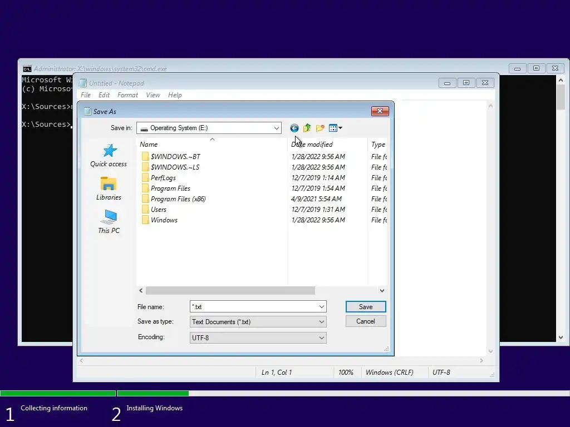Click the Program Files (x86) folder icon
This screenshot has width=570, height=427.
click(145, 198)
